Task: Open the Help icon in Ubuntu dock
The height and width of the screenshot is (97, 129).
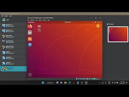Action: 30,45
